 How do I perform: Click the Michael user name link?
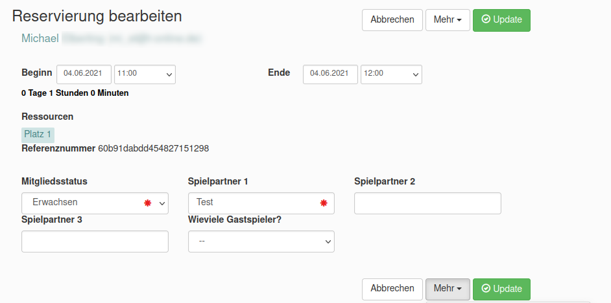point(40,39)
